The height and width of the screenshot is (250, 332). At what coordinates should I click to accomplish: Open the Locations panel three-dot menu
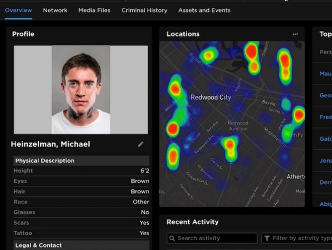295,34
